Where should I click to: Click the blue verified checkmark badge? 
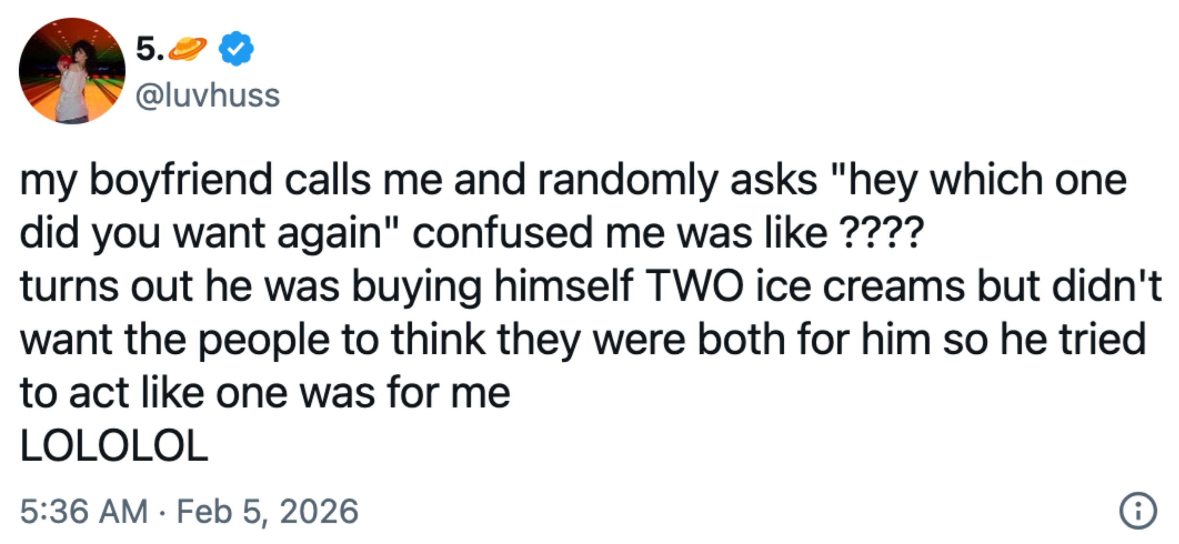pos(236,48)
